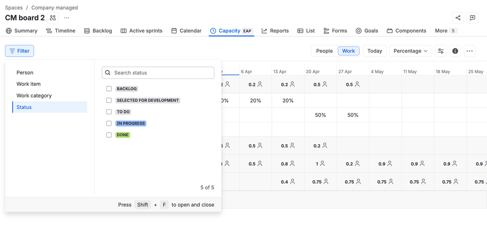This screenshot has height=246, width=487.
Task: Go to Active sprints tab
Action: click(x=141, y=31)
